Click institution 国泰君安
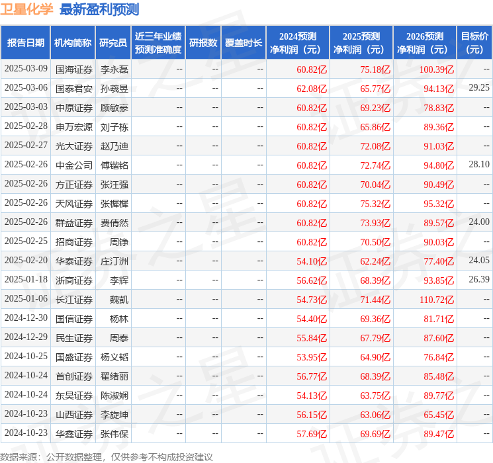Screen dimensions: 493x463 [74, 89]
